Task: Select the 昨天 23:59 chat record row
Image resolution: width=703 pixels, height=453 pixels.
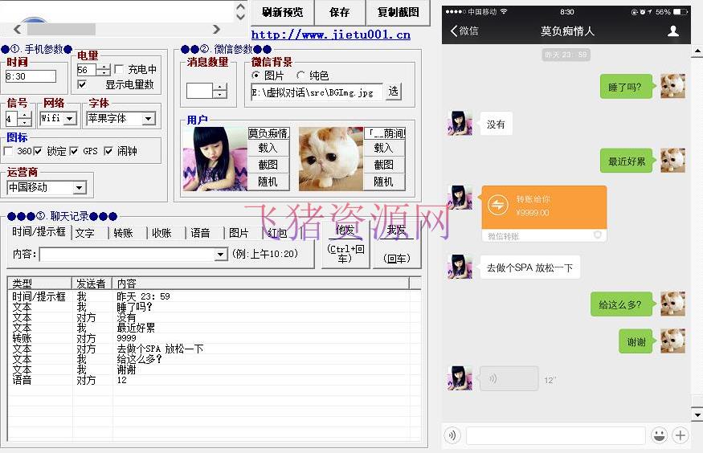Action: (x=215, y=296)
